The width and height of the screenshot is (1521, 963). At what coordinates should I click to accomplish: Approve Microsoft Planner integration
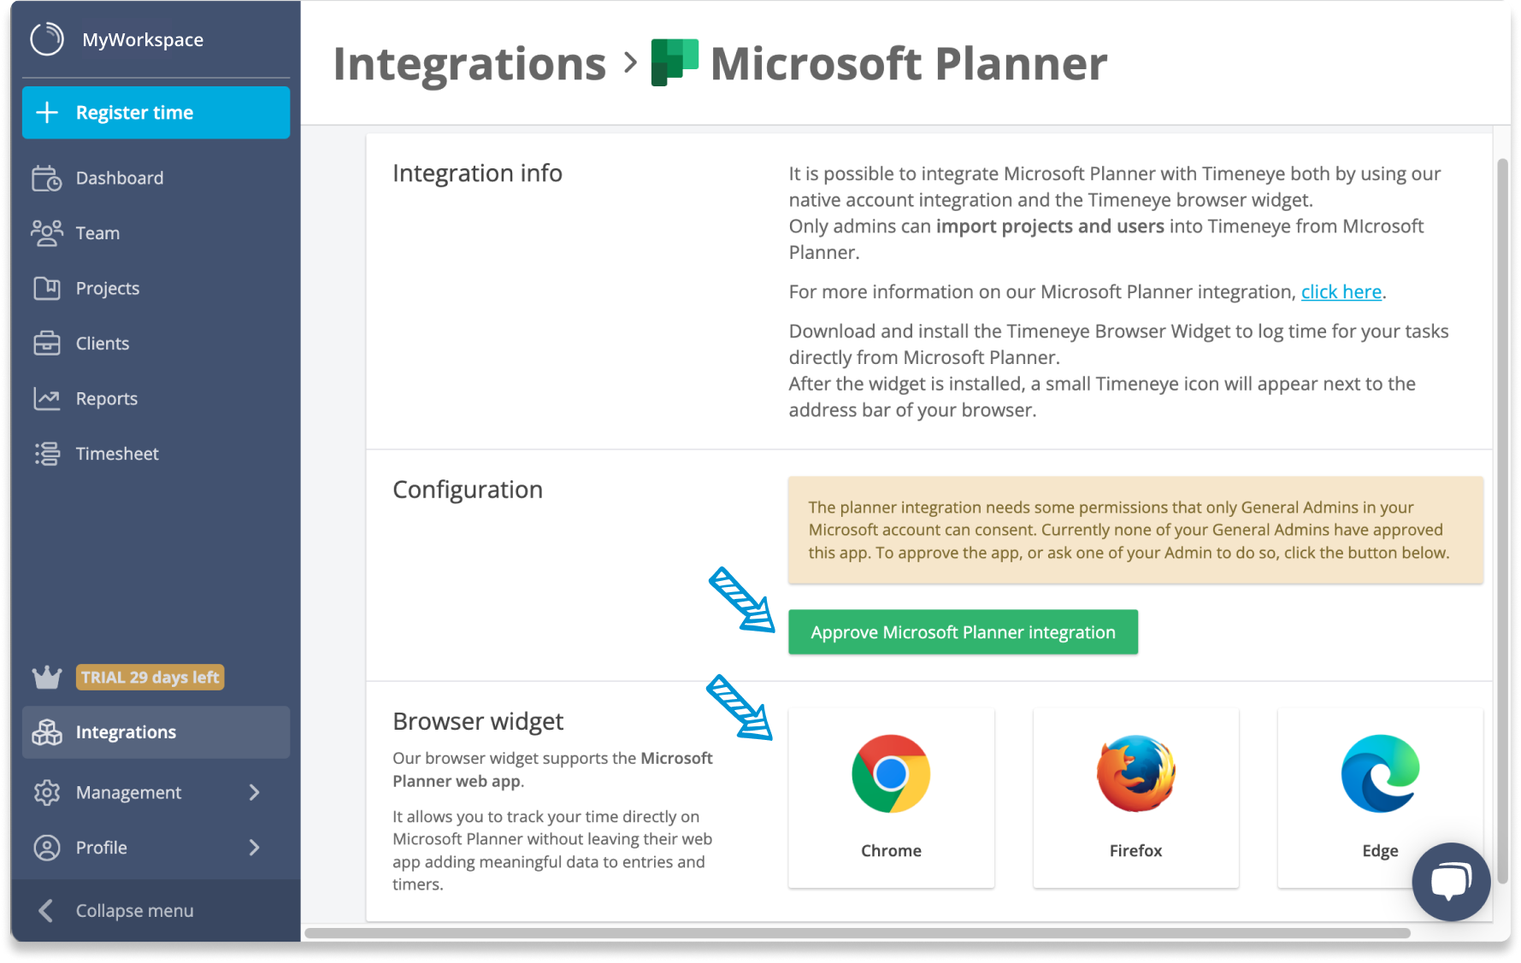[963, 632]
